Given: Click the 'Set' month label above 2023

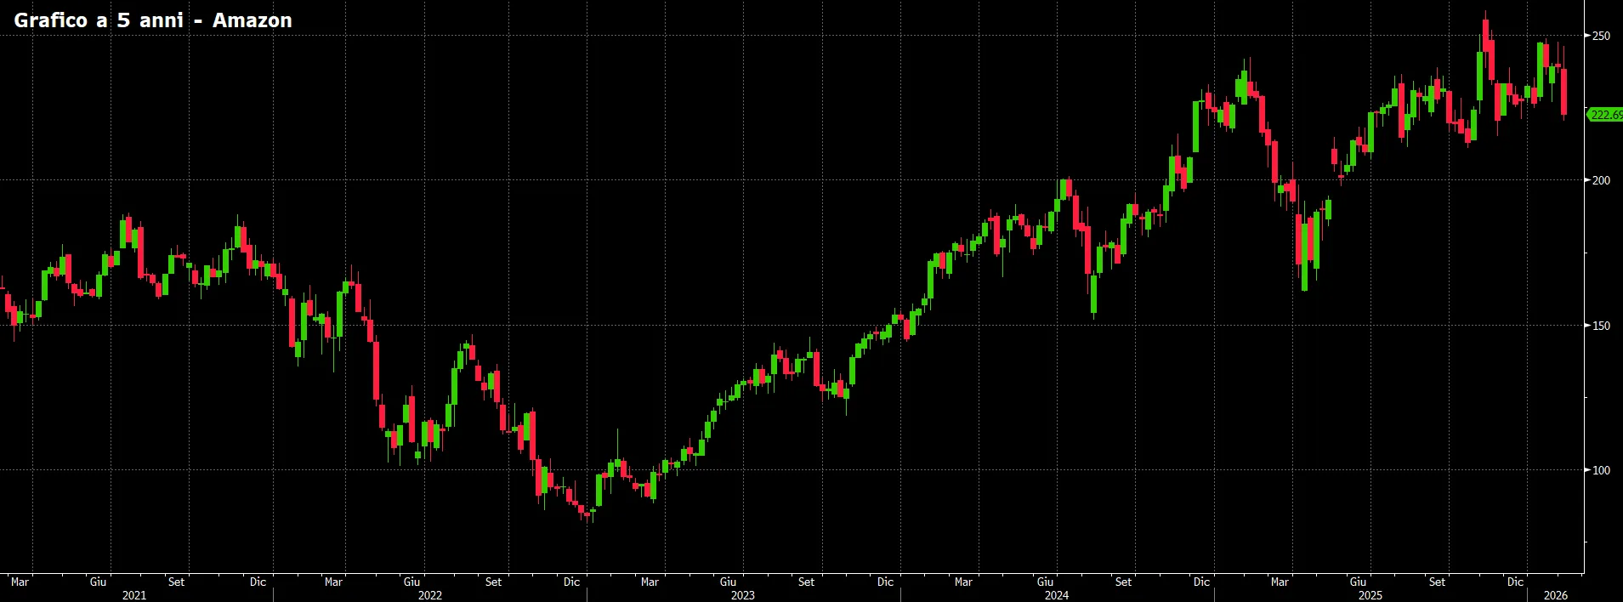Looking at the screenshot, I should click(806, 582).
